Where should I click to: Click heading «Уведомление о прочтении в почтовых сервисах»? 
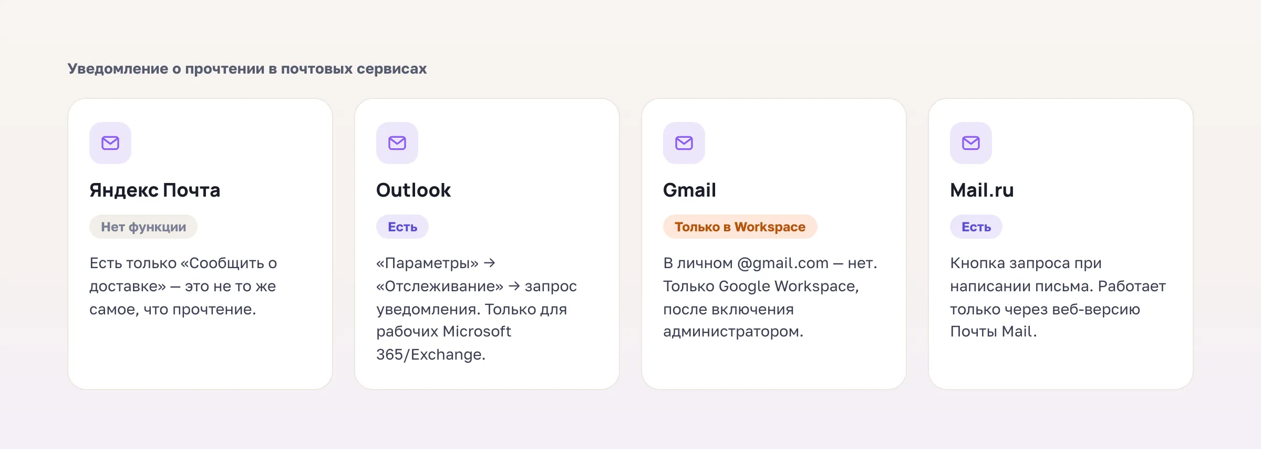pyautogui.click(x=247, y=69)
